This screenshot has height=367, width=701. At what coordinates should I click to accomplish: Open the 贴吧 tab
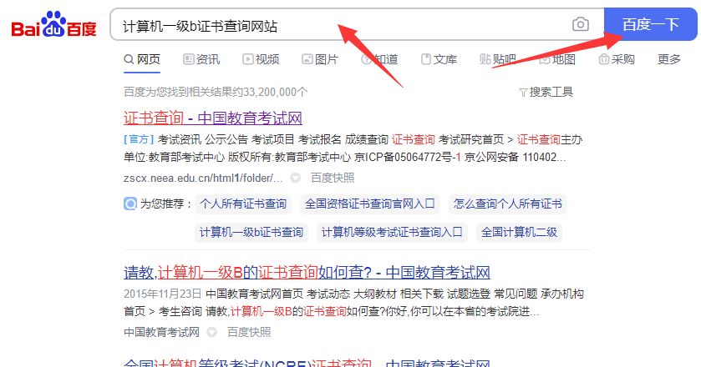(498, 59)
